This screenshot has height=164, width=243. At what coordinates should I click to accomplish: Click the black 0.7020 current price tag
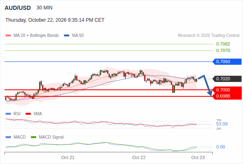point(227,79)
